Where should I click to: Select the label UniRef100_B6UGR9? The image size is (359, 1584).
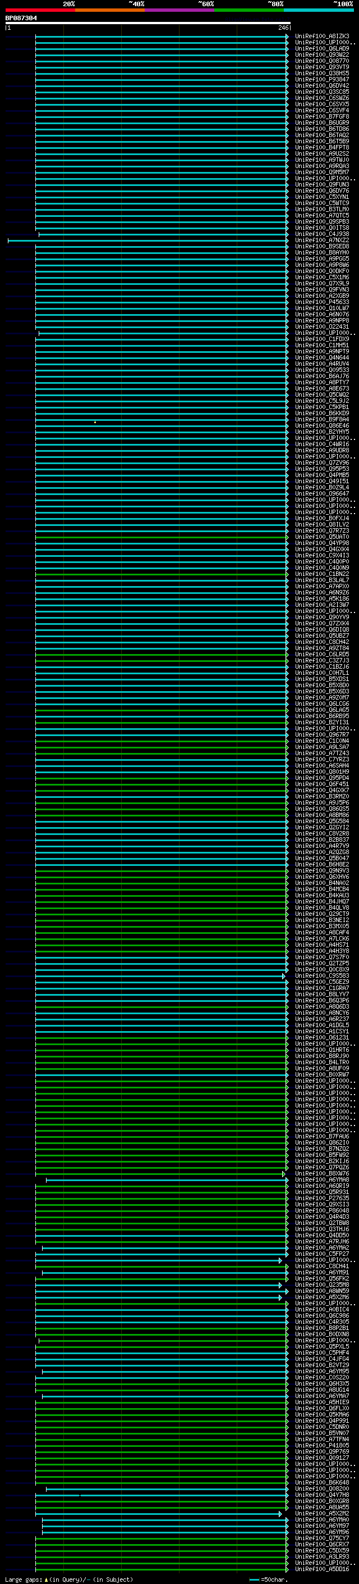click(322, 123)
